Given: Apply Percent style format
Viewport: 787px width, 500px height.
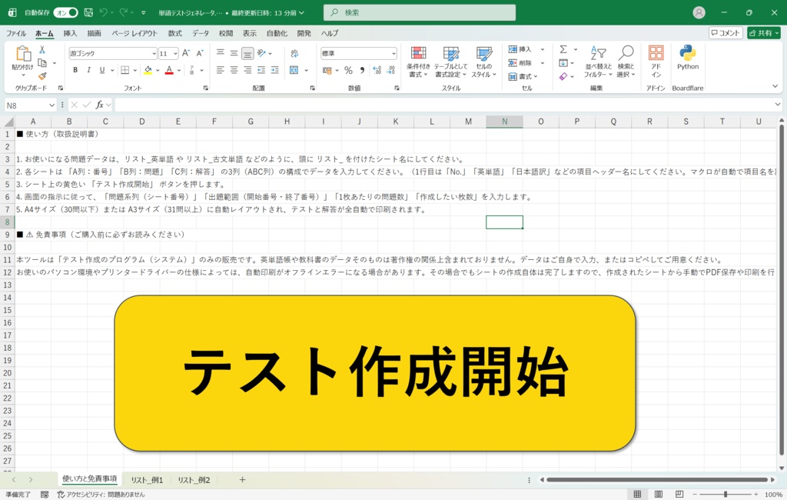Looking at the screenshot, I should click(x=348, y=70).
